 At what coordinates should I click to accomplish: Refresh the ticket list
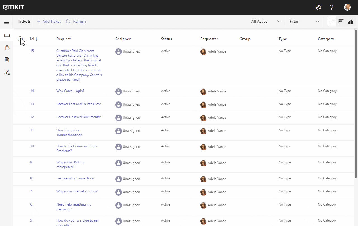coord(76,21)
